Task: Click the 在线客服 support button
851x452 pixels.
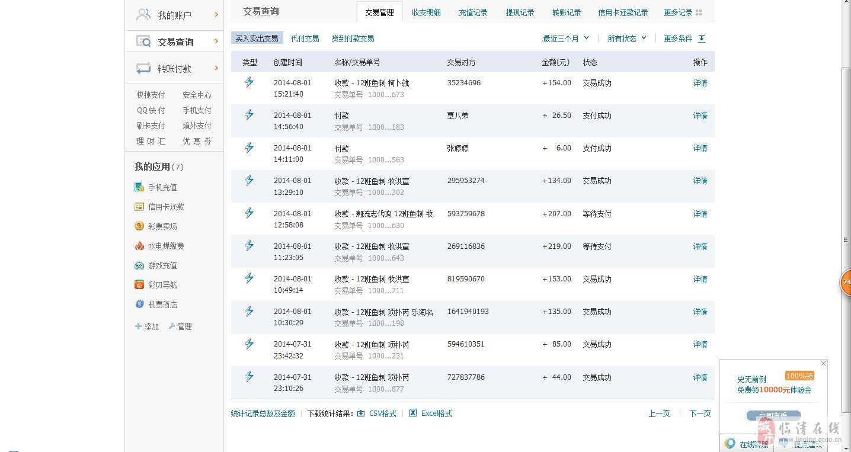Action: pos(747,444)
